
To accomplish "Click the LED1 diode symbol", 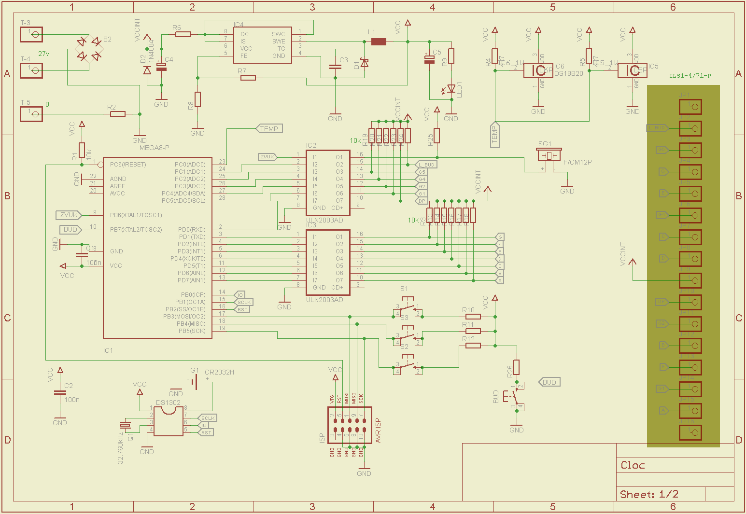I will coord(451,89).
